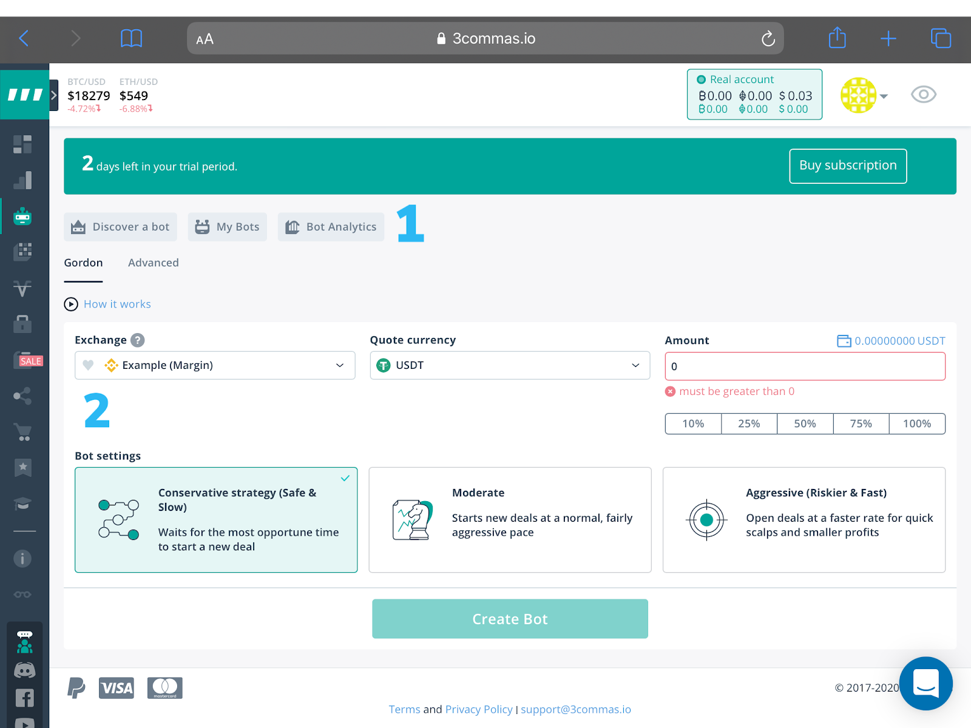Open the share-nodes sidebar icon
971x728 pixels.
22,396
